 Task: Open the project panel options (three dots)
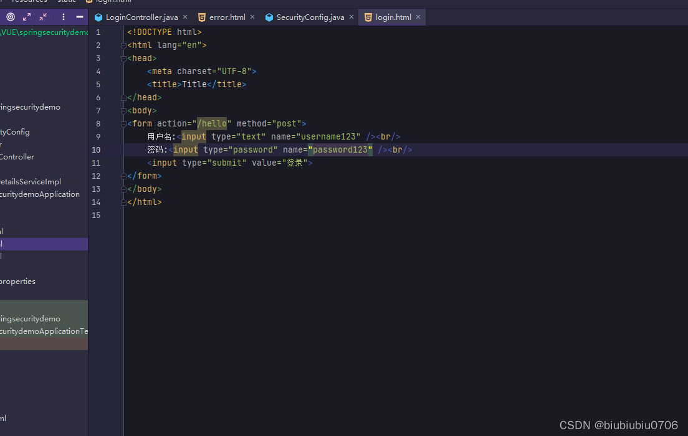pos(64,17)
